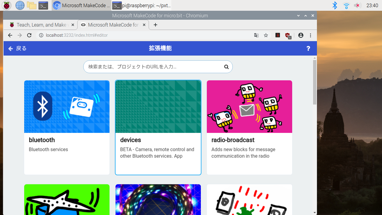Launch the web browser globe icon
The width and height of the screenshot is (382, 215).
pos(20,5)
